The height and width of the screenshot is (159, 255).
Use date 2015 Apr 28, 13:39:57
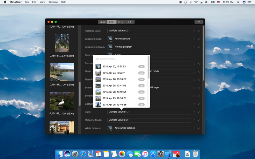[141, 79]
